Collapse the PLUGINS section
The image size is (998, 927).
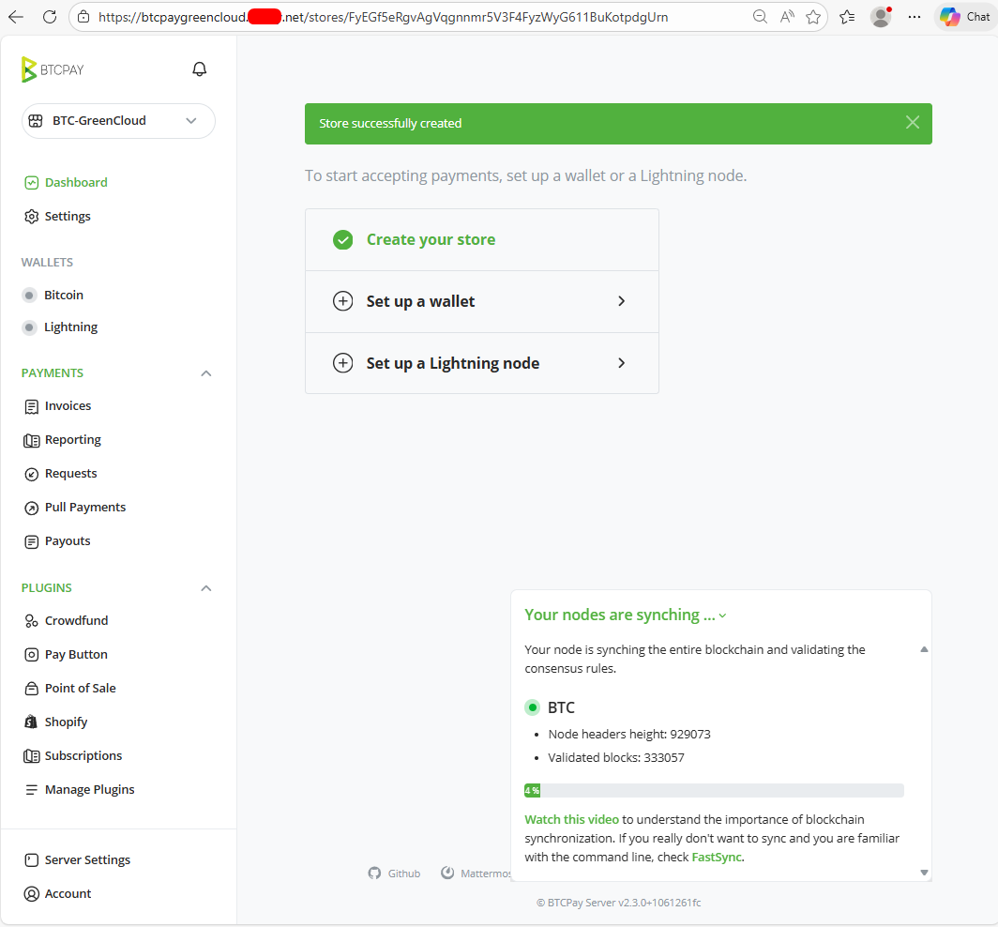tap(205, 588)
